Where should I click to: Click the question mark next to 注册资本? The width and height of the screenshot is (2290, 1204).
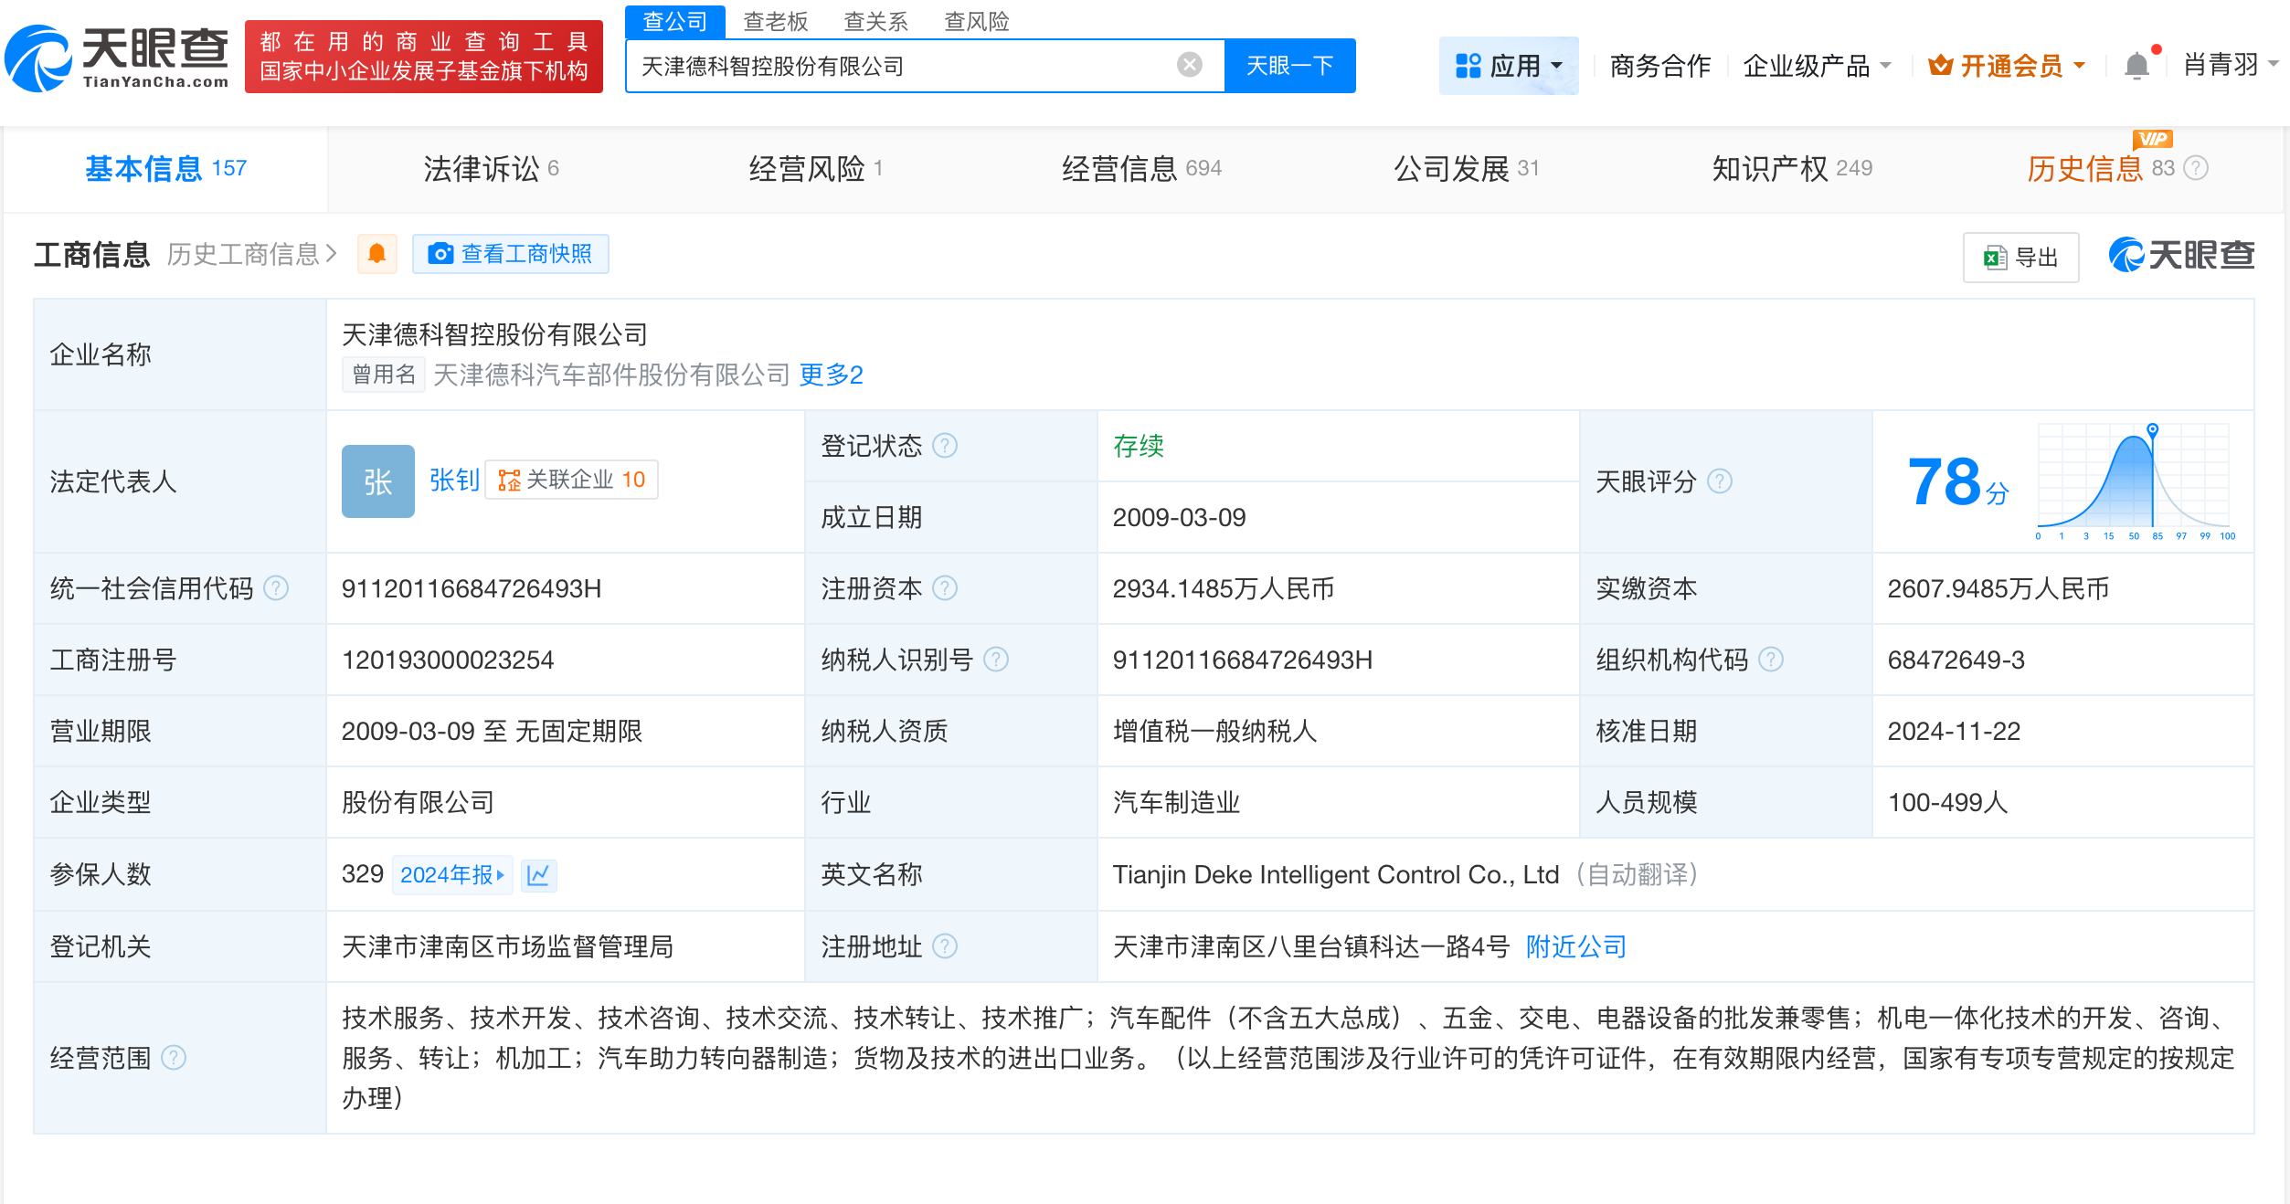click(947, 588)
